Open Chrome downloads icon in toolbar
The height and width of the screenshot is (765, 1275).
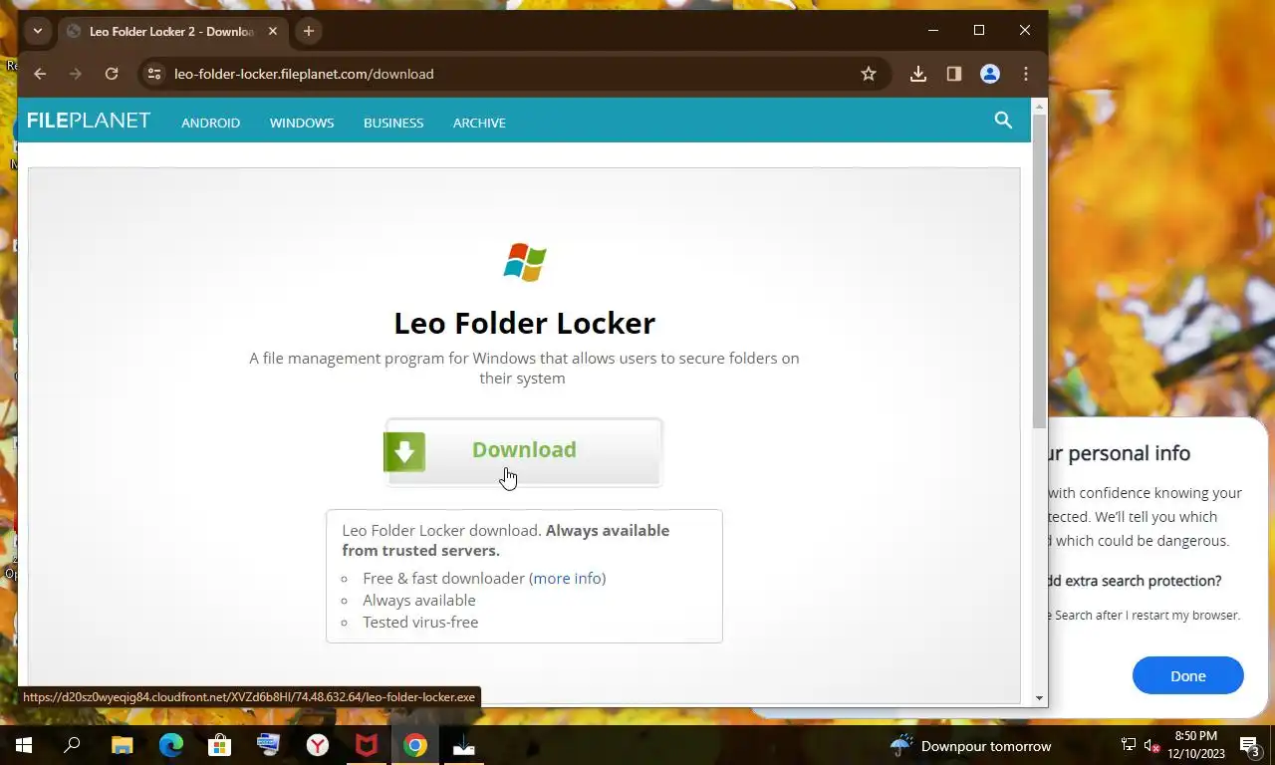pyautogui.click(x=918, y=74)
